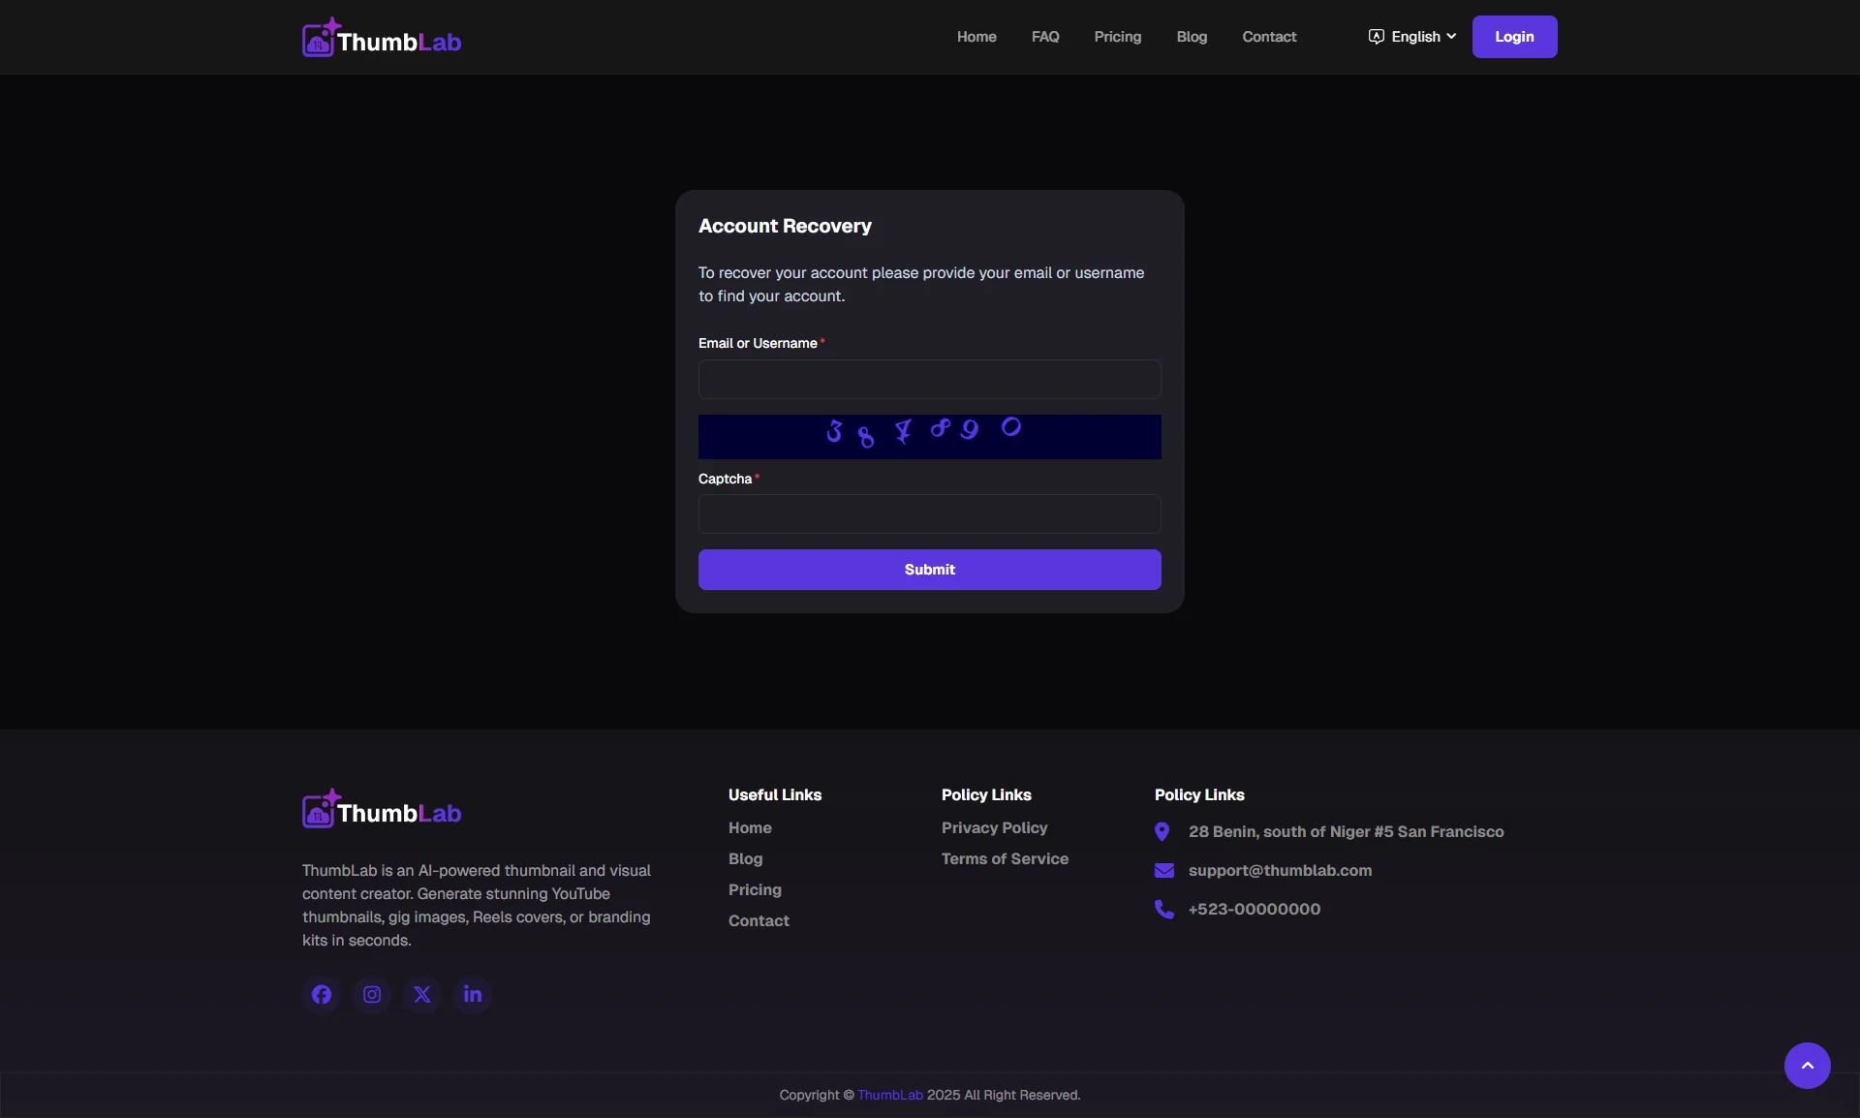Image resolution: width=1860 pixels, height=1118 pixels.
Task: Focus the Email or Username field
Action: [929, 379]
